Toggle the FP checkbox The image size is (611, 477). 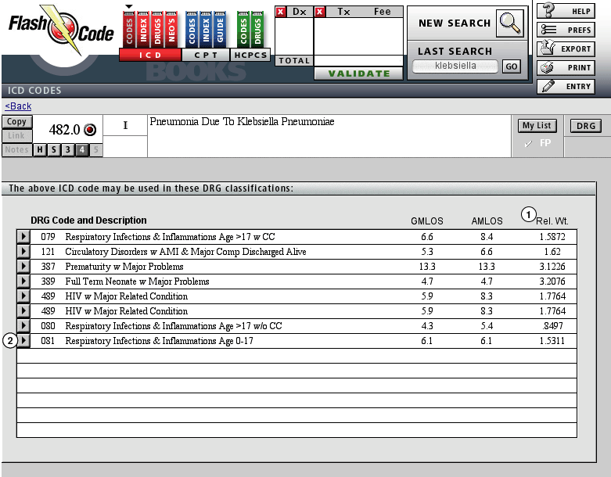(528, 144)
